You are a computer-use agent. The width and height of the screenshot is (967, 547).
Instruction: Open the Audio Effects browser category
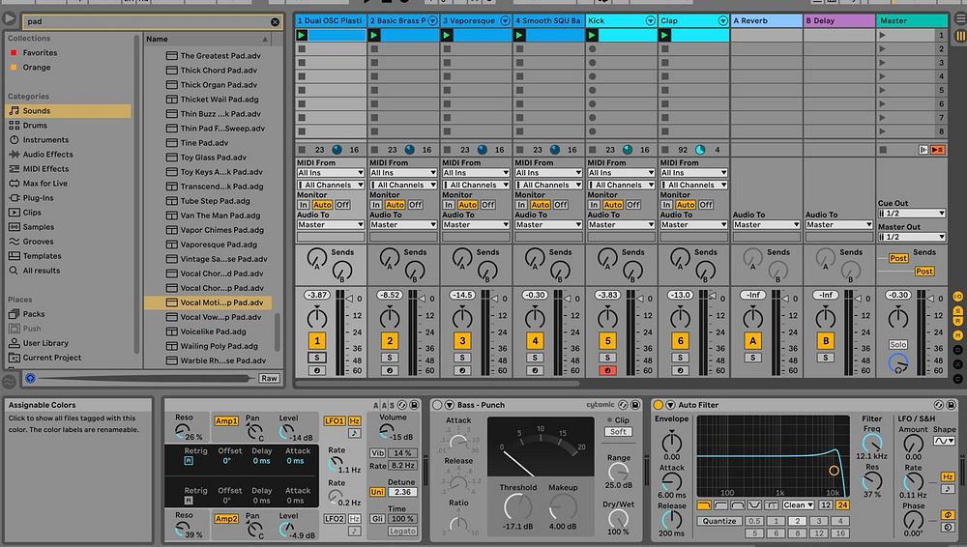coord(47,155)
